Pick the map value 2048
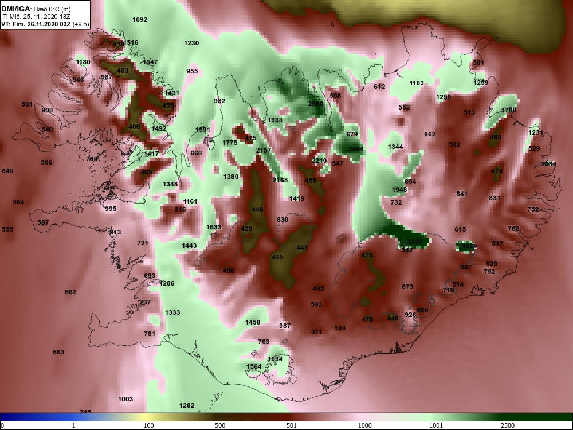The height and width of the screenshot is (430, 573). coord(549,164)
